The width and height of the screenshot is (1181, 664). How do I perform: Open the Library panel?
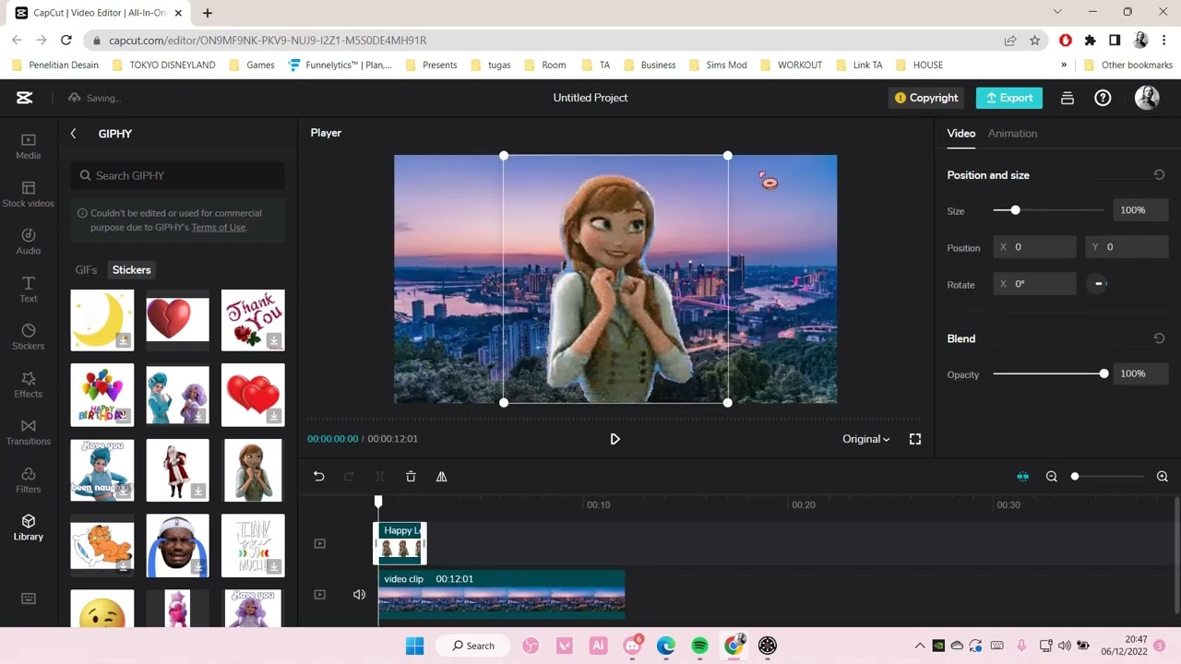click(x=29, y=528)
